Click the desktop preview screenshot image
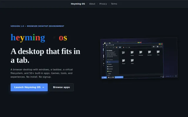 [139, 58]
